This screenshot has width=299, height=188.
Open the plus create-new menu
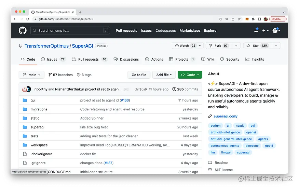tap(265, 30)
